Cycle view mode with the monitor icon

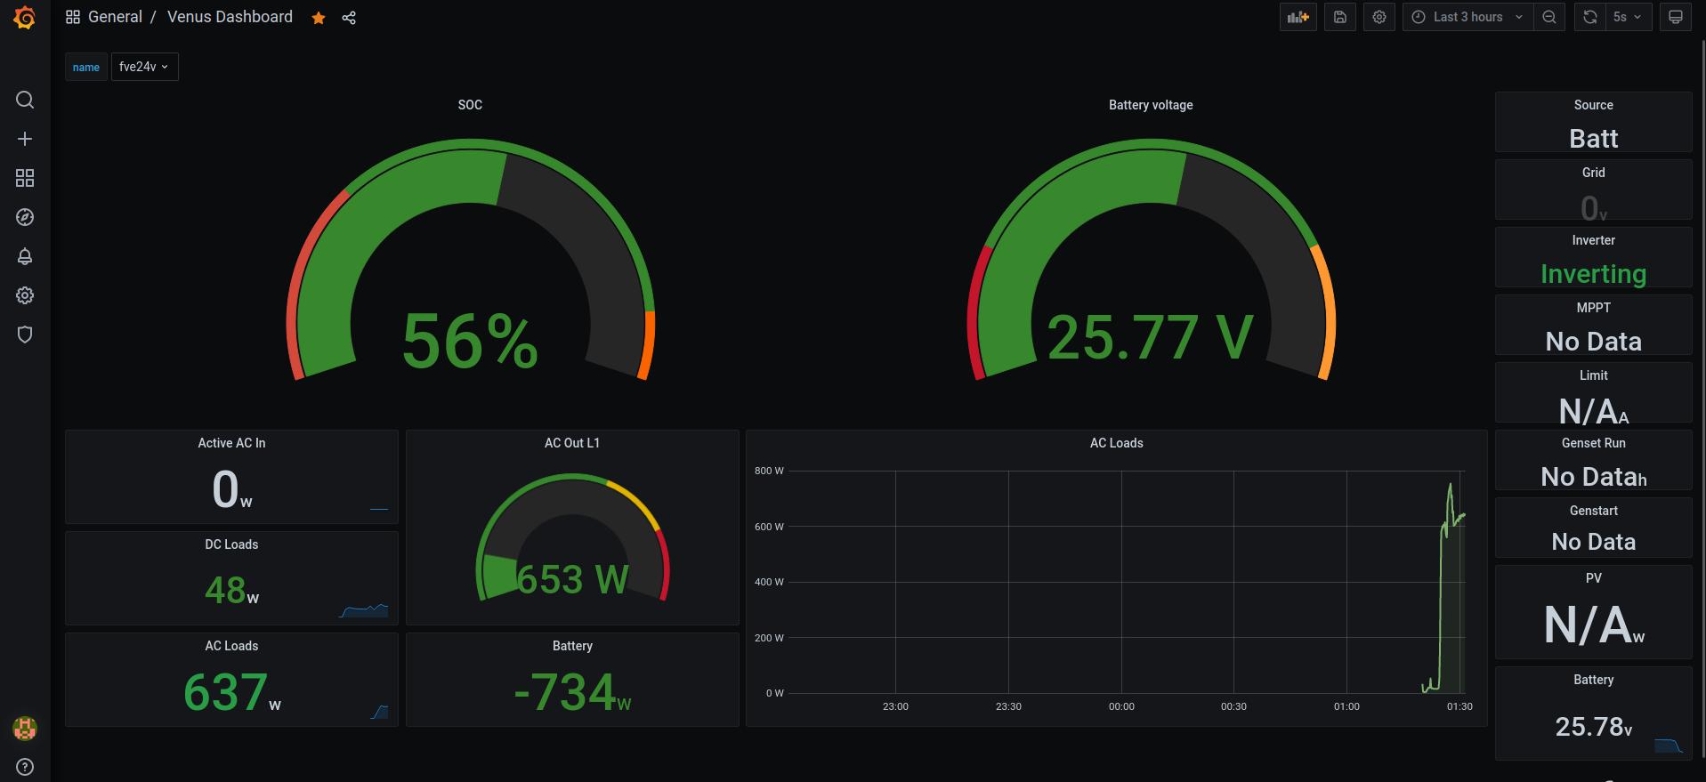point(1675,17)
